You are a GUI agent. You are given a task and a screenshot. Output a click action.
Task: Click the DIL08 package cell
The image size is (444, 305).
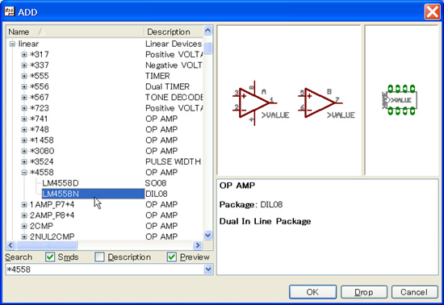(157, 194)
